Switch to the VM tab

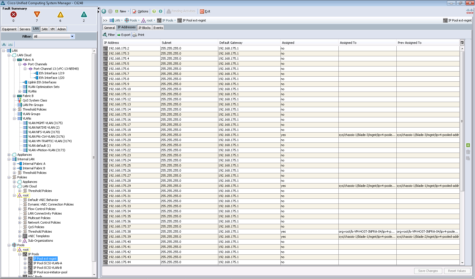point(52,29)
